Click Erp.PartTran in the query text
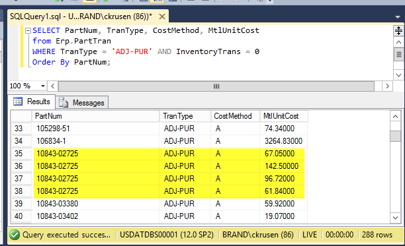The height and width of the screenshot is (246, 405). (83, 41)
